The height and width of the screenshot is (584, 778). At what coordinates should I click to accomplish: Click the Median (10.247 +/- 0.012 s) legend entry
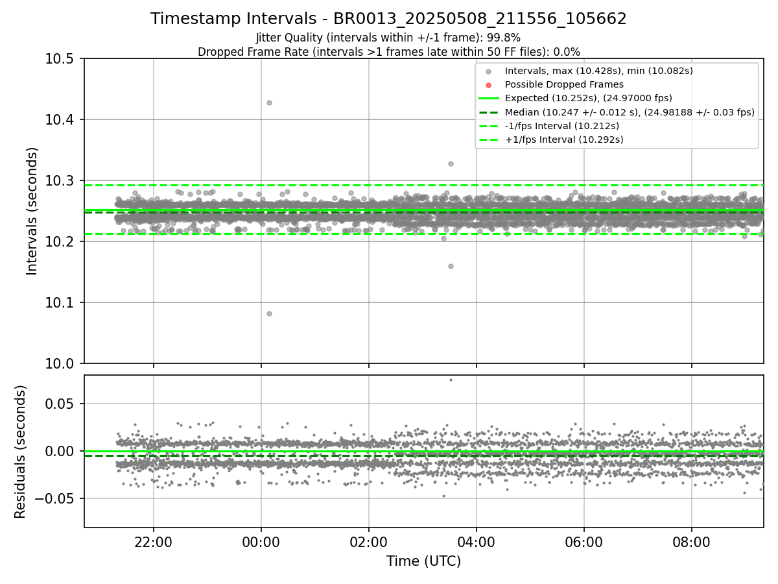630,112
